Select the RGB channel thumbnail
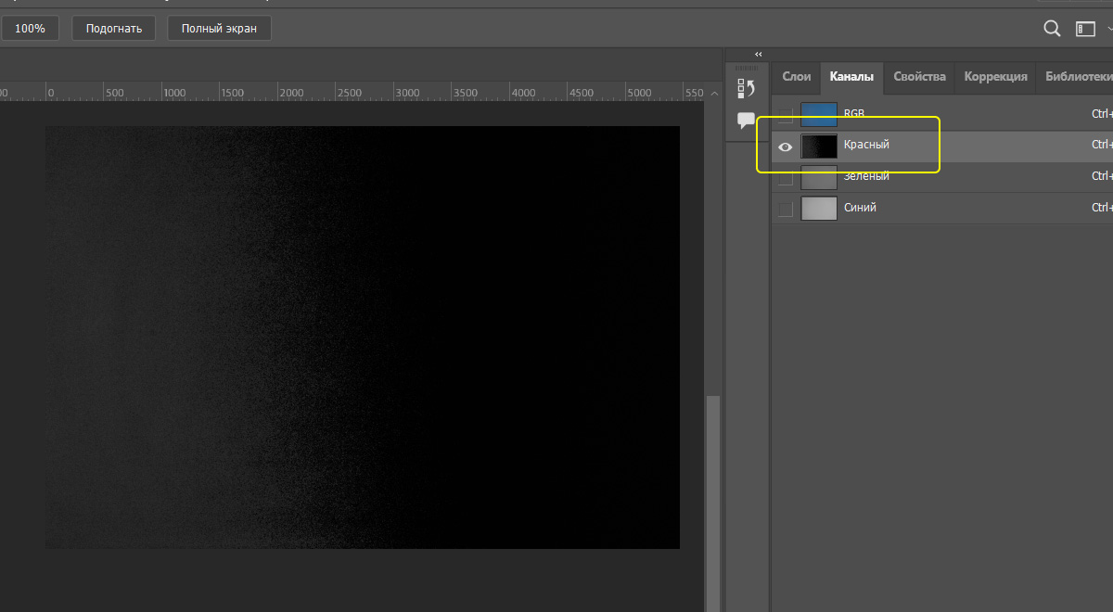Viewport: 1113px width, 612px height. [819, 115]
